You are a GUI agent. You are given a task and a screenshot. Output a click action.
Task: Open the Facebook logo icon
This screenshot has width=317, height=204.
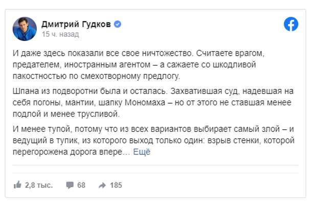[x=291, y=24]
